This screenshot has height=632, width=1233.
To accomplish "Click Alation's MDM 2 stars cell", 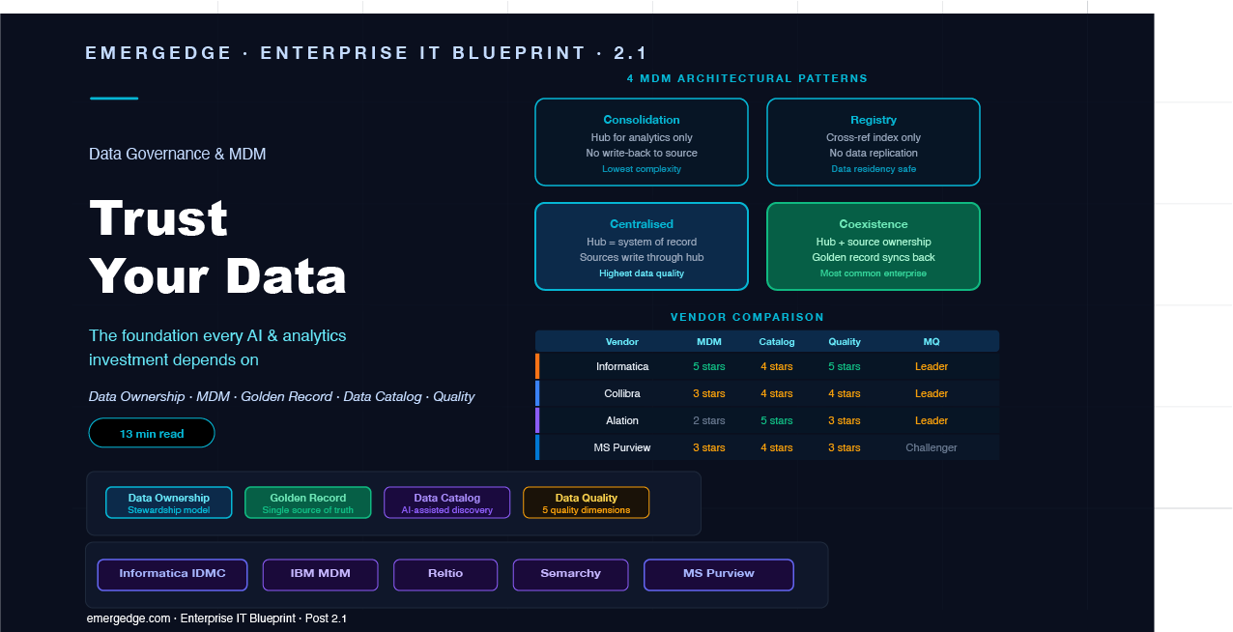I will (x=709, y=420).
